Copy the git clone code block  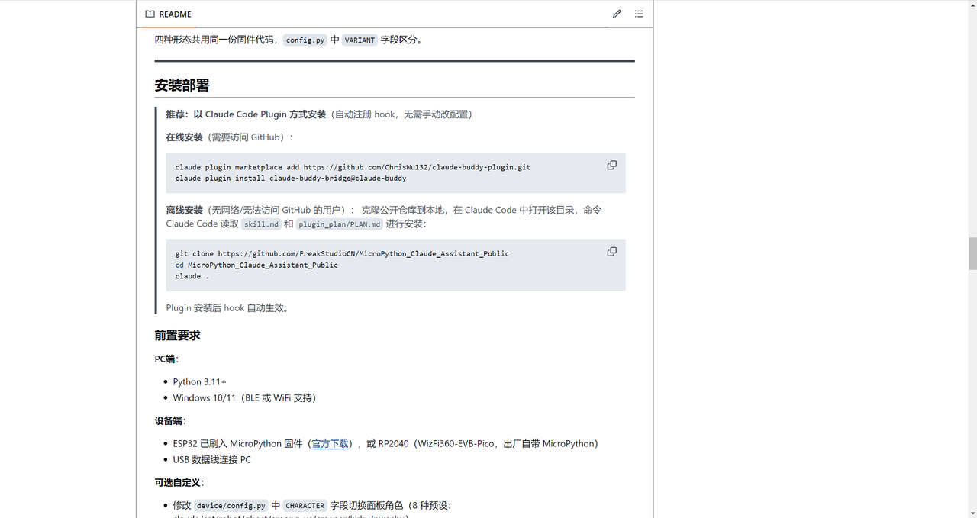[x=611, y=251]
